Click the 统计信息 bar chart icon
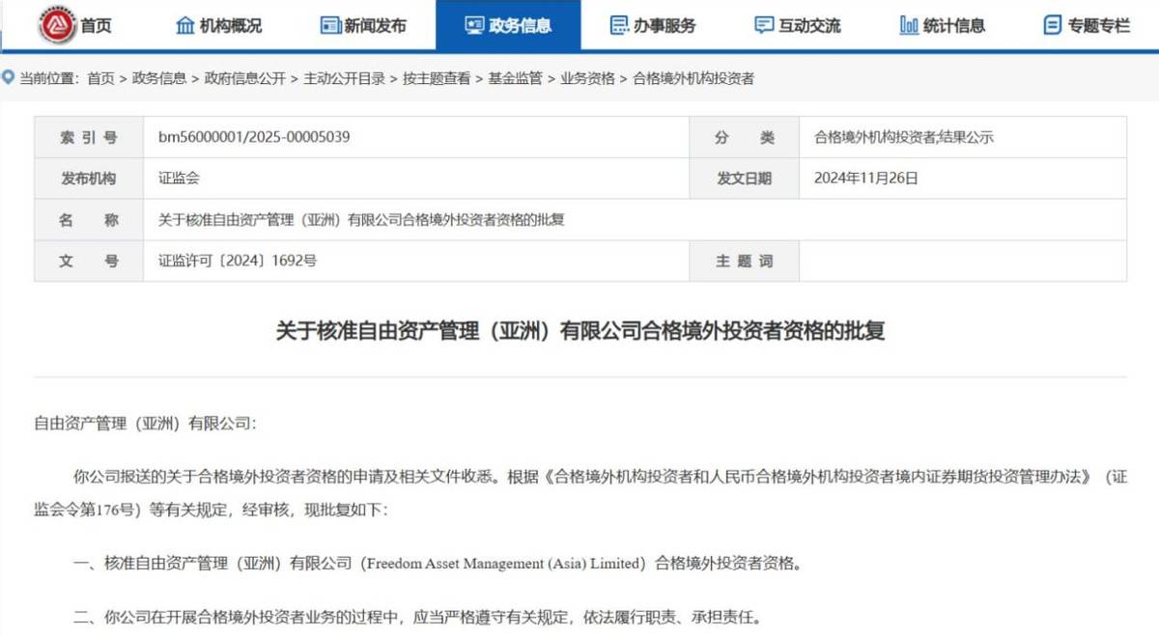 point(909,25)
